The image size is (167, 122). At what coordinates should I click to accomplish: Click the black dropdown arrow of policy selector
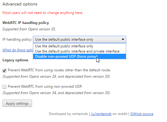[x=123, y=39]
